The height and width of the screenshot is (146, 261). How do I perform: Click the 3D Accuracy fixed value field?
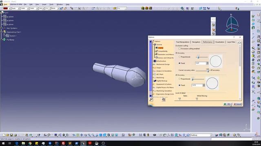click(x=201, y=63)
